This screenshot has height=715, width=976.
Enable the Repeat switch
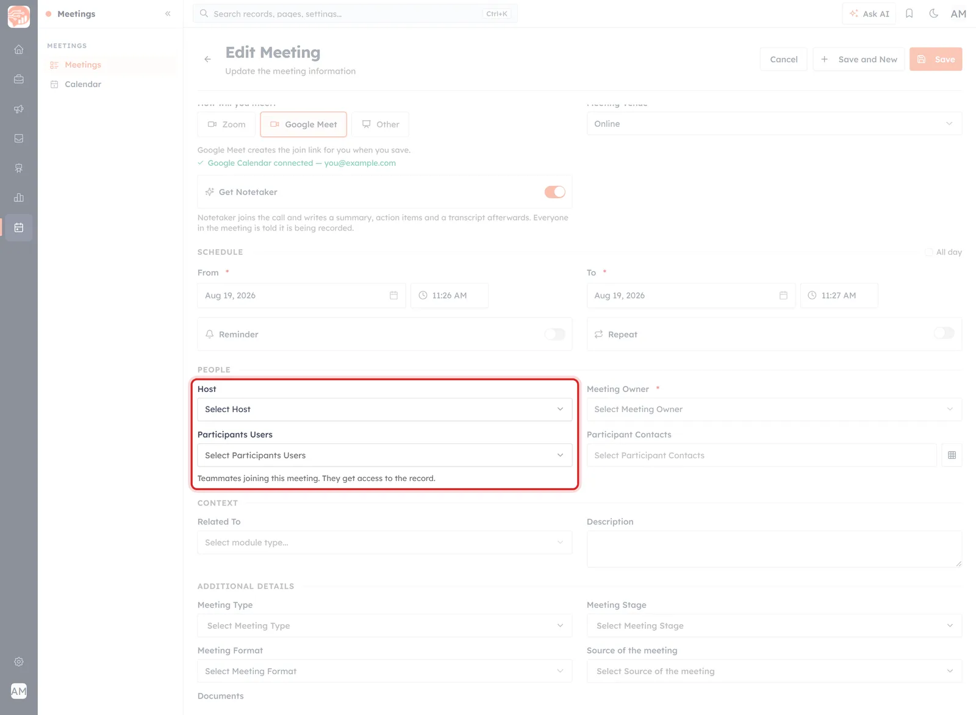(944, 333)
